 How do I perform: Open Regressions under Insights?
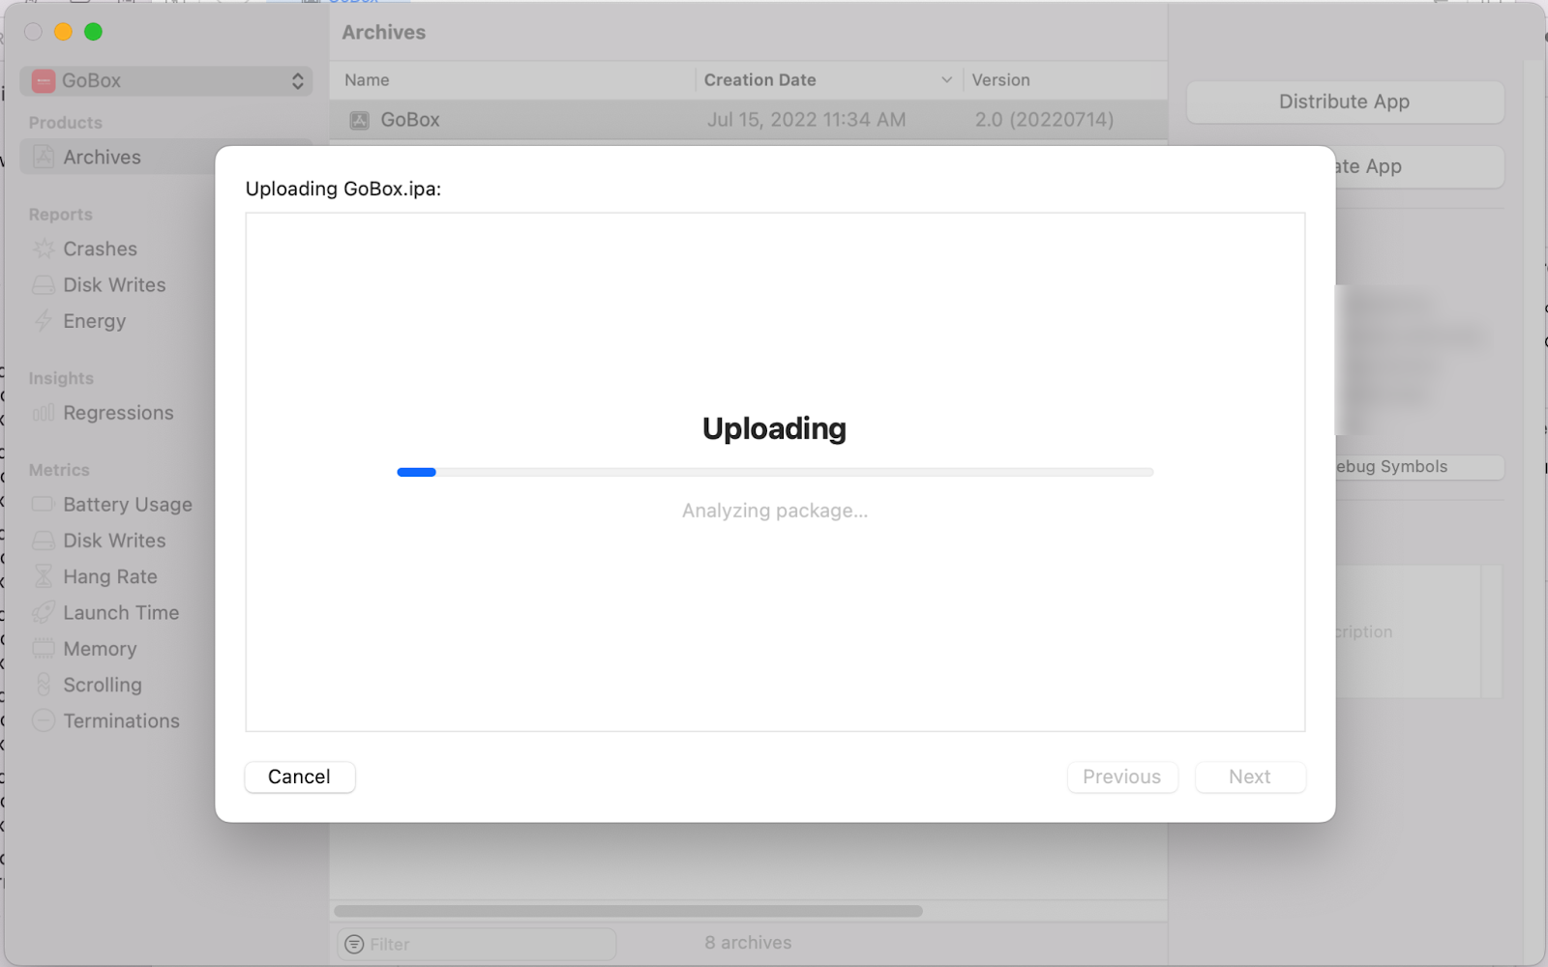(x=118, y=413)
